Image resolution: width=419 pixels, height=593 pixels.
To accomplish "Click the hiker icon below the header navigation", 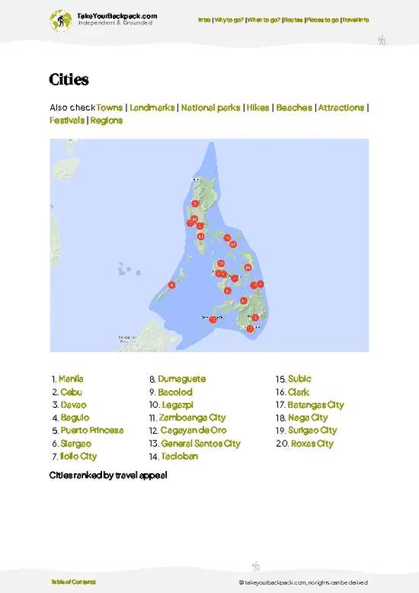I will point(382,40).
